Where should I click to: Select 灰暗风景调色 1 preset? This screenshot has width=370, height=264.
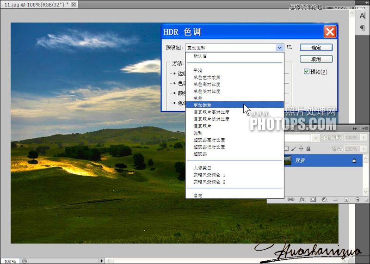point(209,175)
